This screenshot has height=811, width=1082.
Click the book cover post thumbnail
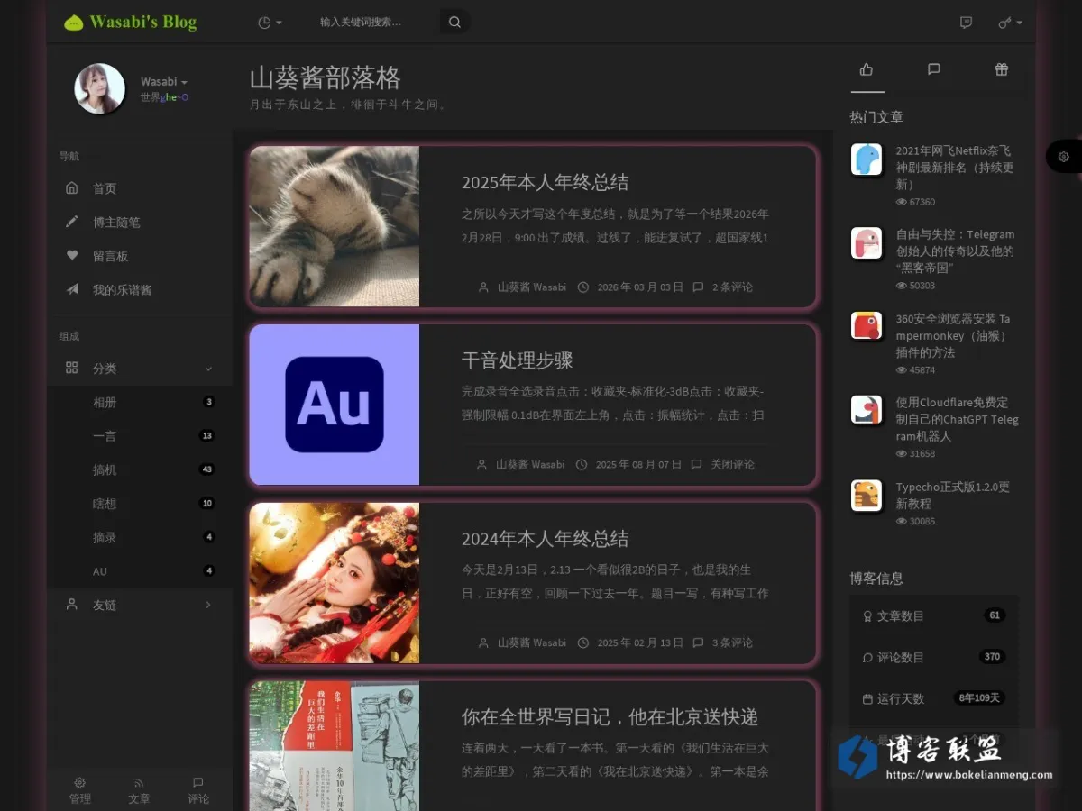coord(335,746)
